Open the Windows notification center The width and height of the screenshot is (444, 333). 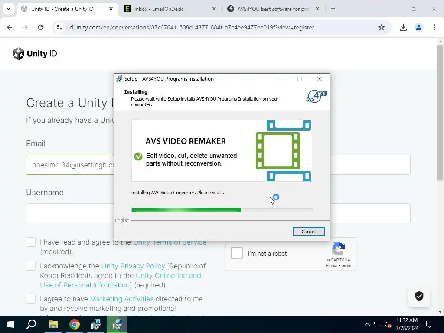pos(430,324)
